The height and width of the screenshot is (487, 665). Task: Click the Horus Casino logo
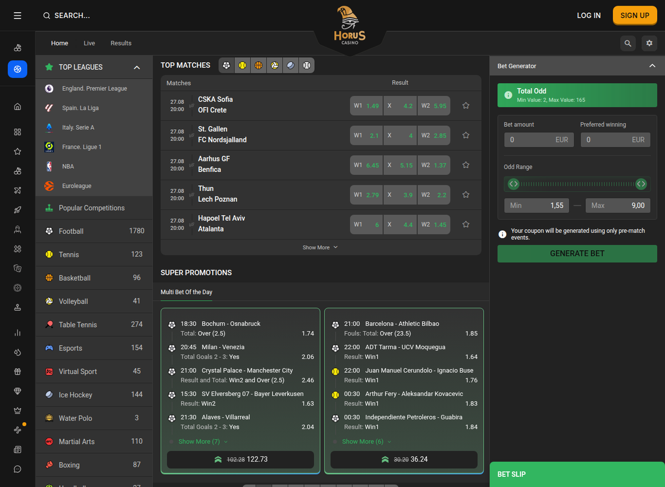(x=350, y=26)
